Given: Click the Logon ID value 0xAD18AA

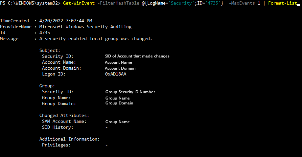Looking at the screenshot, I should point(116,74).
